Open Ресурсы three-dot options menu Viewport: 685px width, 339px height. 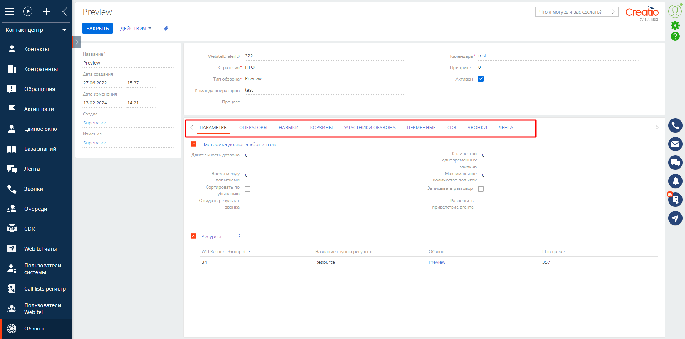(239, 236)
